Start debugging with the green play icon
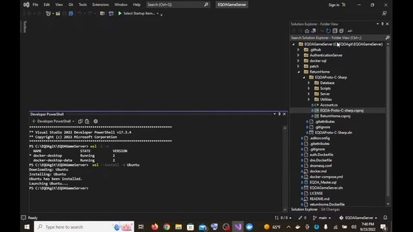413x232 pixels. pyautogui.click(x=120, y=13)
